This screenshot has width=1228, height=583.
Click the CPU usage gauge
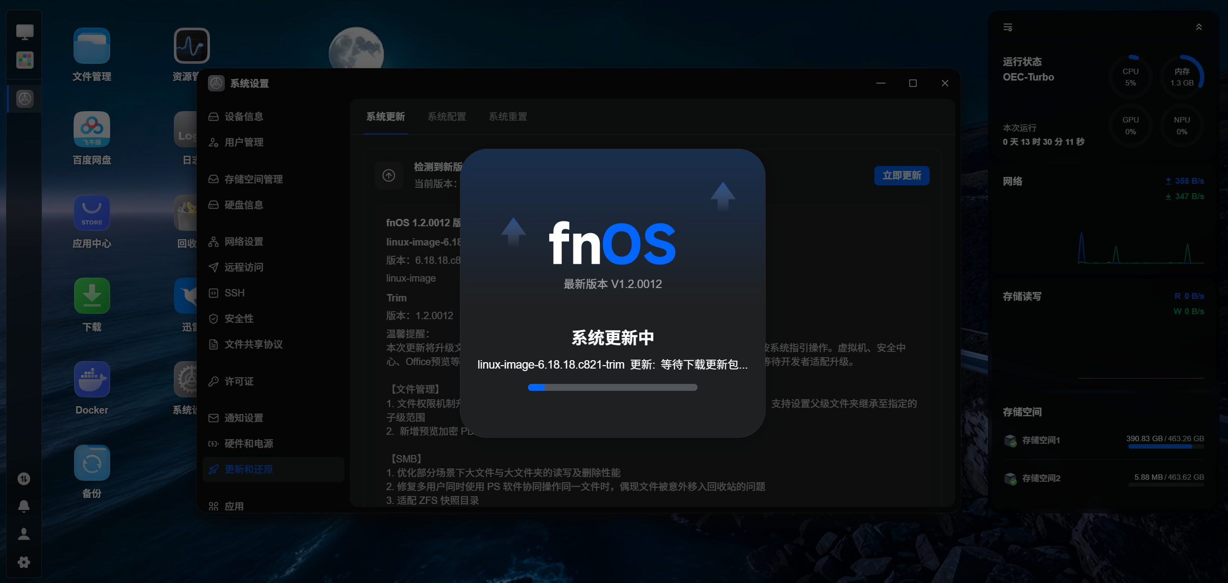pyautogui.click(x=1130, y=77)
